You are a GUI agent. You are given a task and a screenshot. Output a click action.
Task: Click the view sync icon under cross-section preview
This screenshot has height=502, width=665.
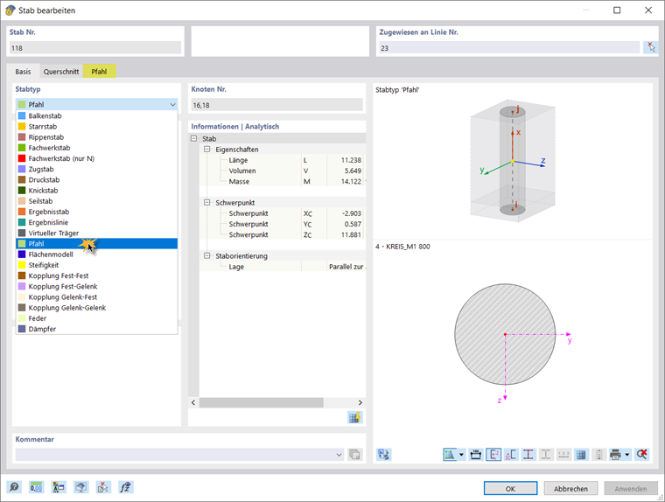pyautogui.click(x=384, y=455)
